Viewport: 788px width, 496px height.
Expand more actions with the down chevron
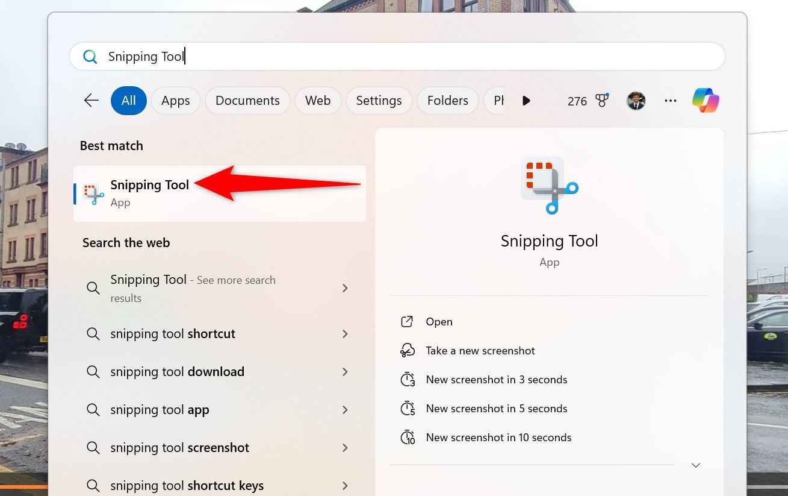[x=695, y=465]
